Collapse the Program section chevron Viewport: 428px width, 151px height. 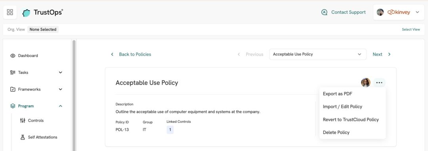pyautogui.click(x=61, y=106)
